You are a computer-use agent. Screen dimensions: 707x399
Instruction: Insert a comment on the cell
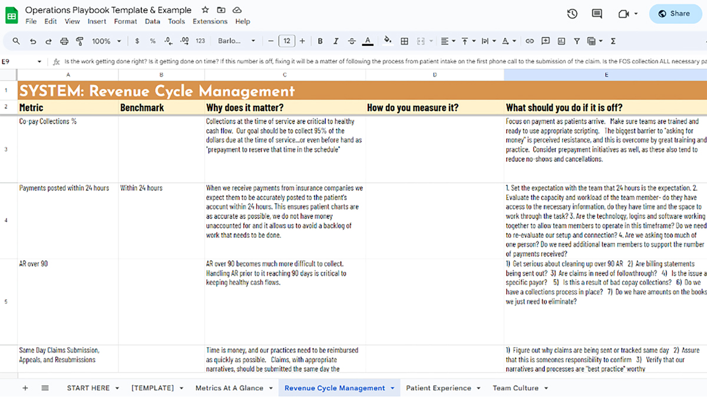pos(546,41)
